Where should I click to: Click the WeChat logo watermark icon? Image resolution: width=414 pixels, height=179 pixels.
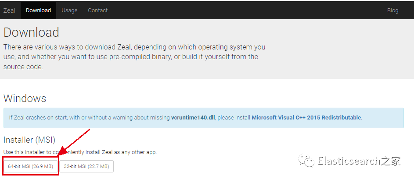(306, 161)
